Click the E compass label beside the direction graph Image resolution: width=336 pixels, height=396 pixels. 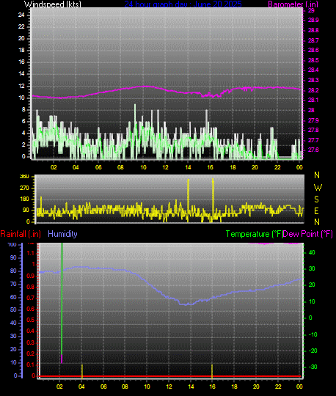pyautogui.click(x=316, y=211)
